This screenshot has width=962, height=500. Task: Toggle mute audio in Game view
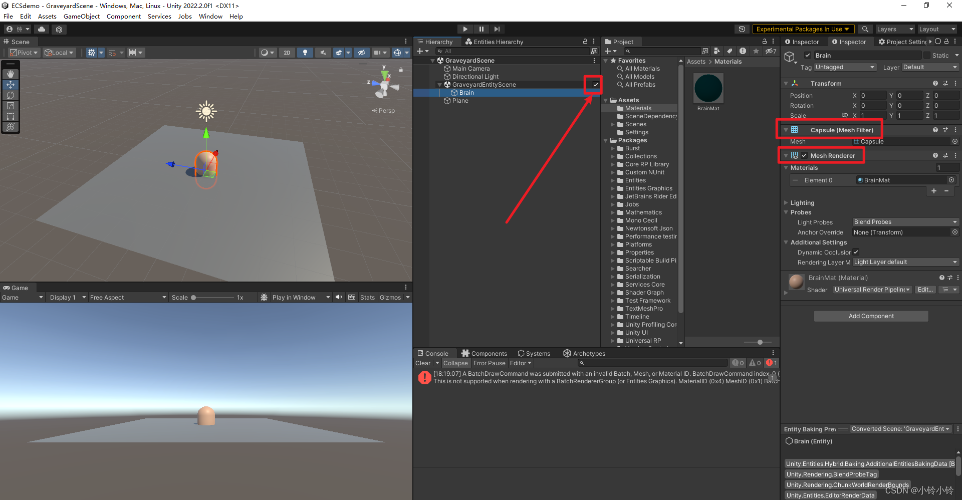(x=339, y=297)
